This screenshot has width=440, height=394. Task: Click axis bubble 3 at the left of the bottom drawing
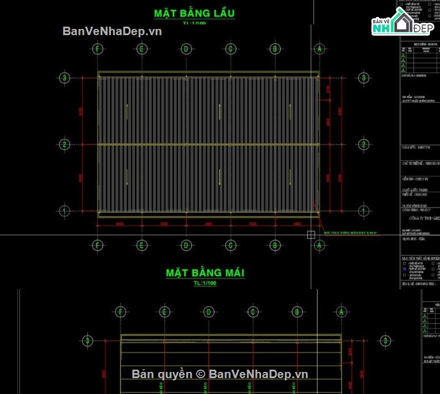coord(87,341)
